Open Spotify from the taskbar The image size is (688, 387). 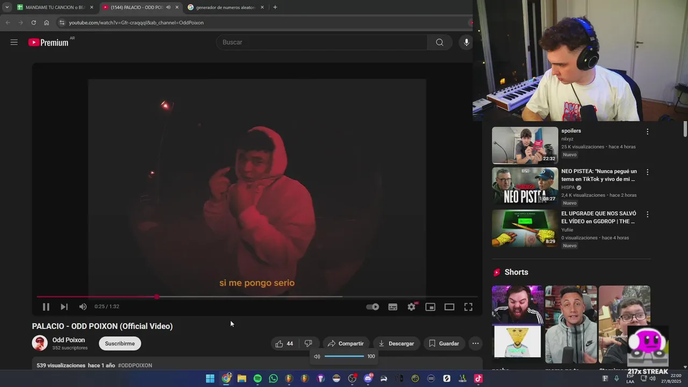click(257, 378)
